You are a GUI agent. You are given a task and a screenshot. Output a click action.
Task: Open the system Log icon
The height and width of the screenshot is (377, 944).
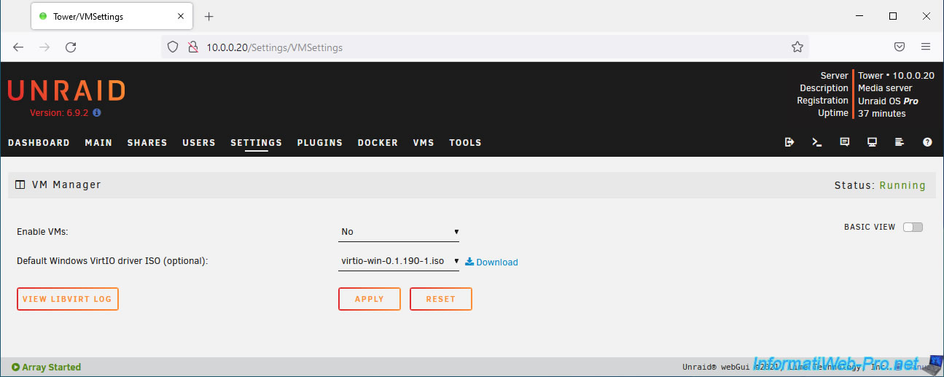tap(900, 142)
